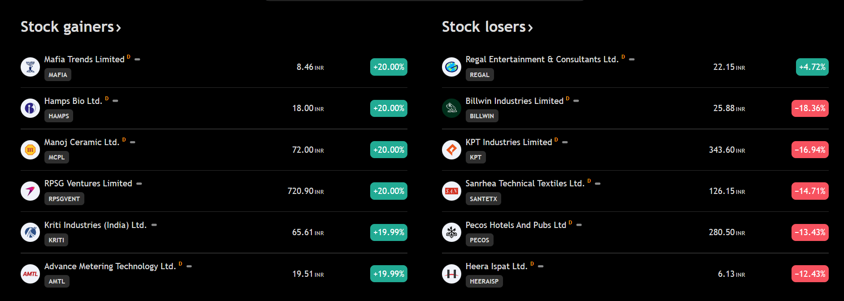
Task: Click the Heera Ispat logo icon
Action: (451, 274)
